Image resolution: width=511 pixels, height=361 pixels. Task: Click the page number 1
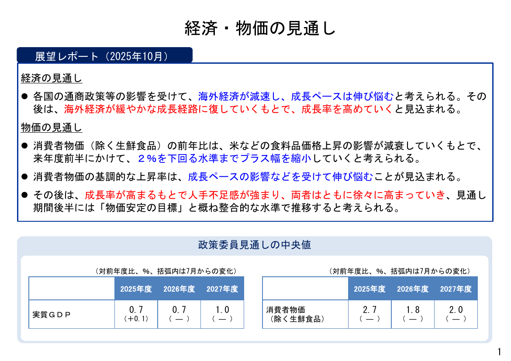click(499, 352)
